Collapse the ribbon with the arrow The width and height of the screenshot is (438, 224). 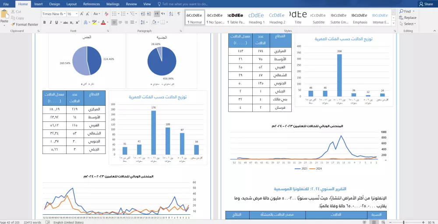tap(434, 31)
